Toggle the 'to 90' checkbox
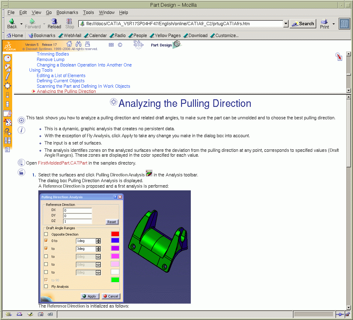This screenshot has height=320, width=353. pos(46,280)
